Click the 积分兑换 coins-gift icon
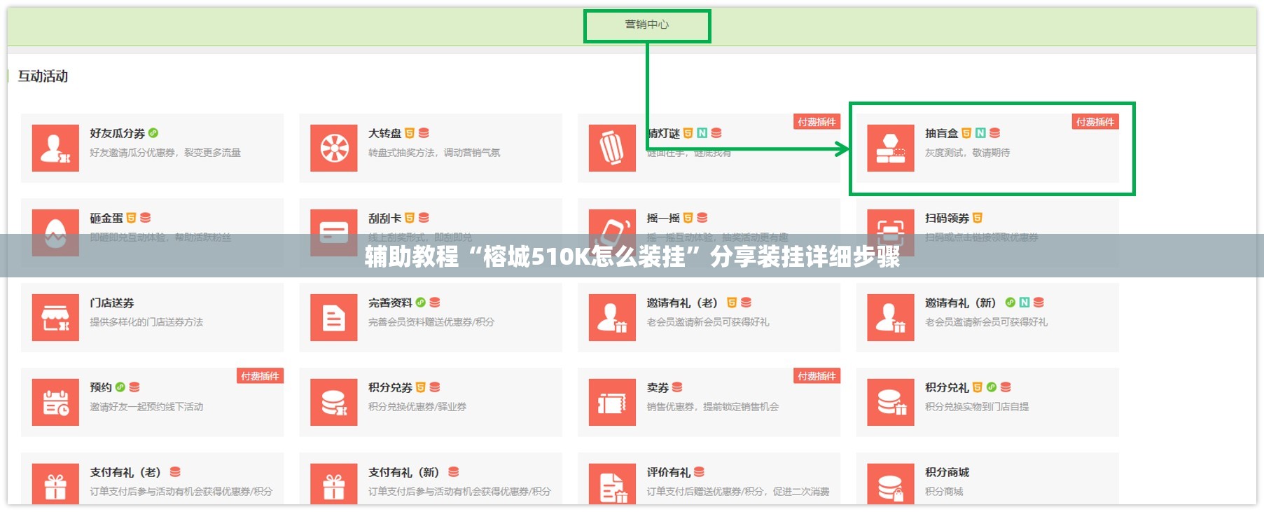 click(x=891, y=402)
